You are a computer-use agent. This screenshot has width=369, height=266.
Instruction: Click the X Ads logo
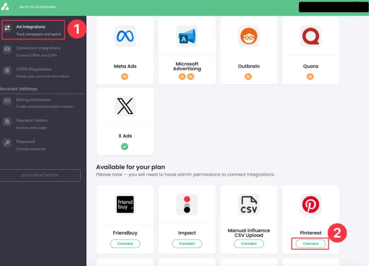125,106
